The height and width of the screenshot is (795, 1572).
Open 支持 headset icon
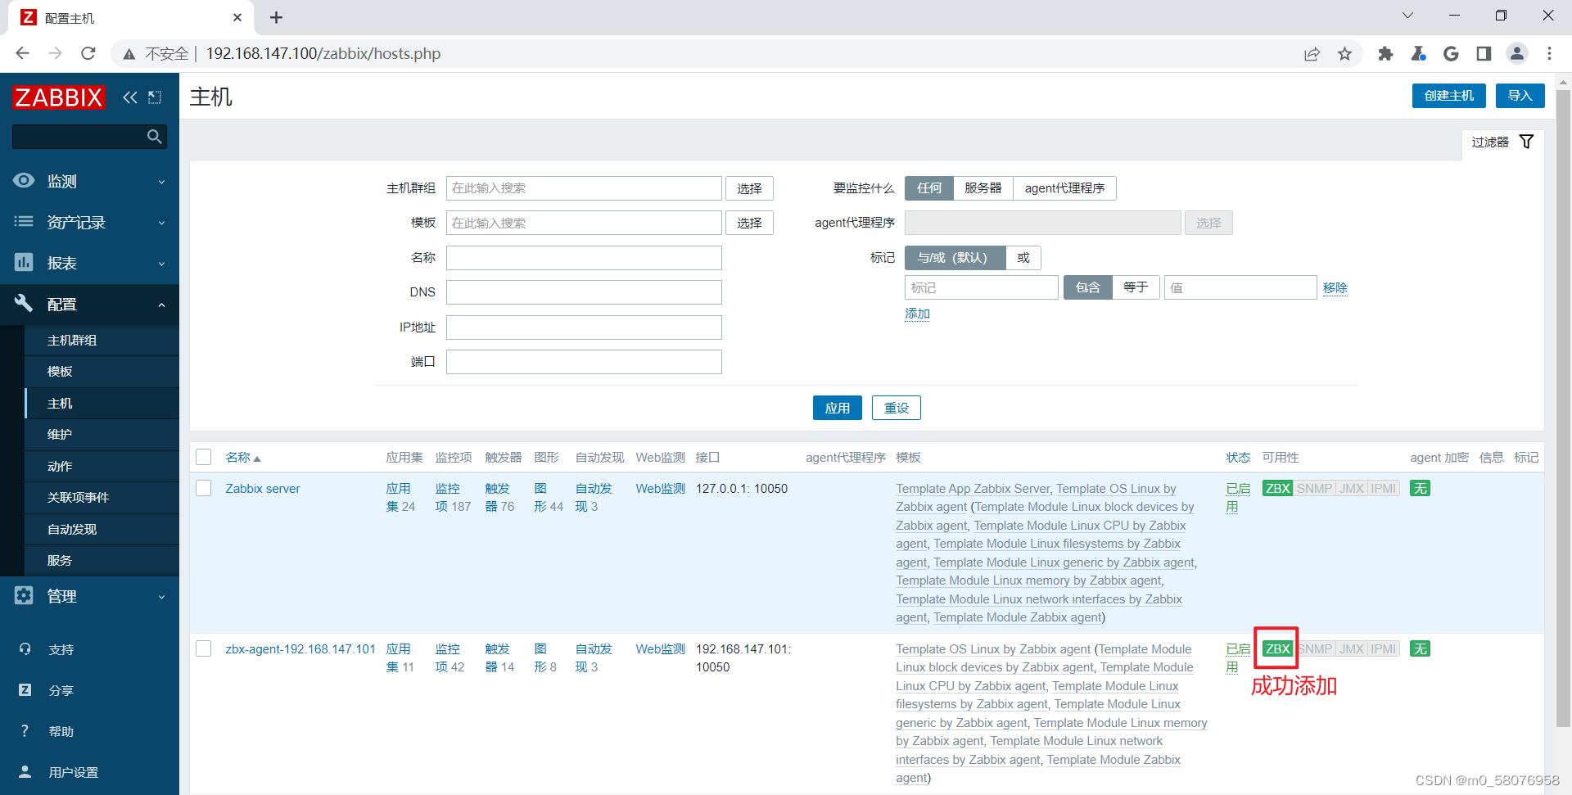click(25, 648)
